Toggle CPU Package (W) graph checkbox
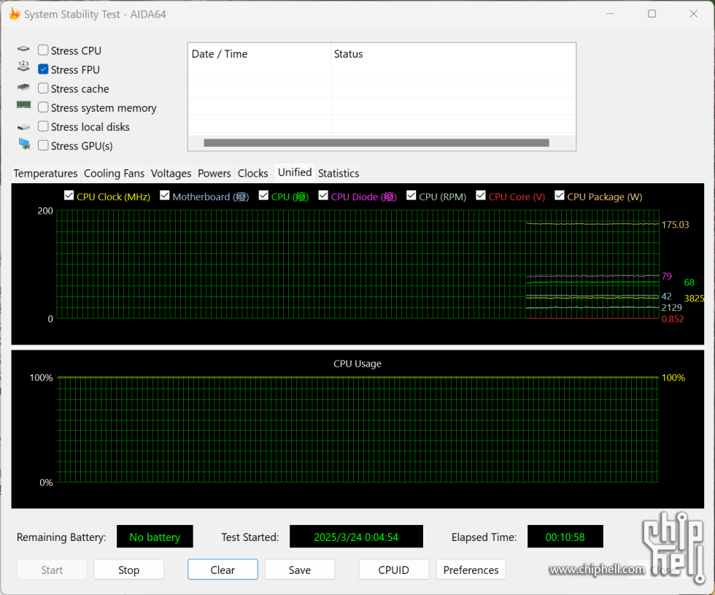The width and height of the screenshot is (715, 595). point(560,196)
